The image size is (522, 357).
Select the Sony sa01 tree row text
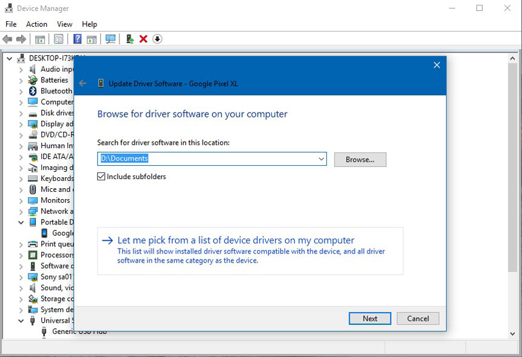(x=56, y=277)
